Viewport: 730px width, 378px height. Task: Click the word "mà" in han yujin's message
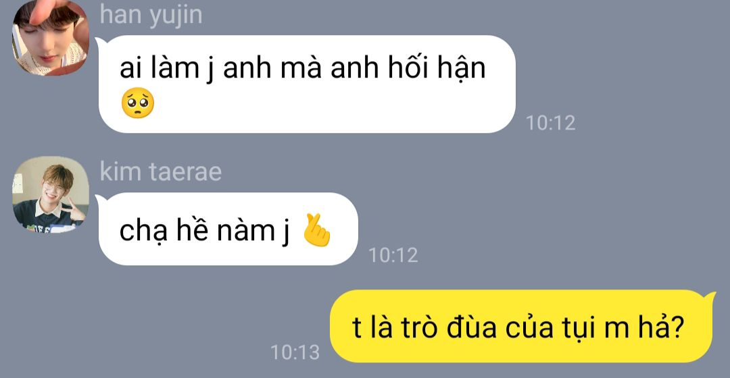[x=301, y=68]
